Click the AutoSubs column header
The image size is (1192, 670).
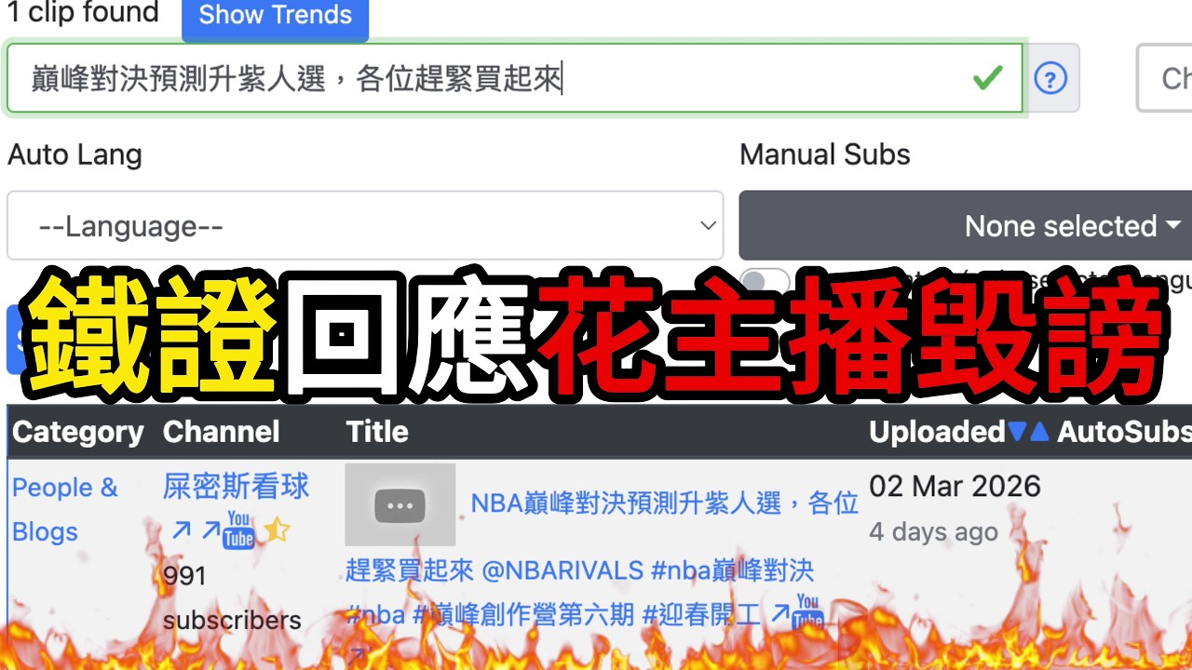click(1125, 432)
